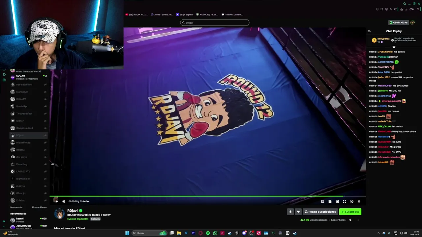Switch to the Alerts - Sound Alerts tab
Screen dimensions: 422x237
pyautogui.click(x=162, y=14)
